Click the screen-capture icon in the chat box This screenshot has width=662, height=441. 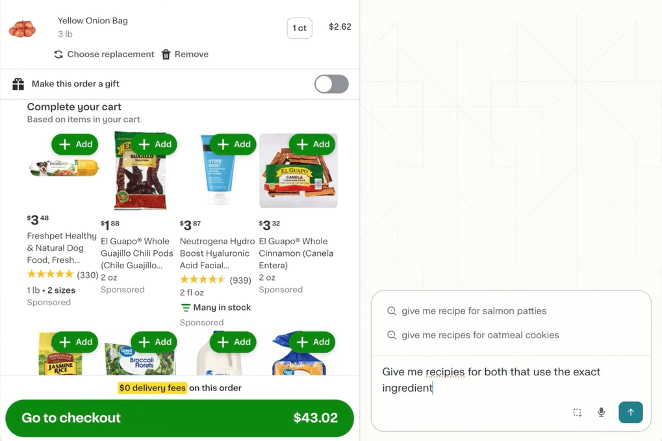pos(577,412)
